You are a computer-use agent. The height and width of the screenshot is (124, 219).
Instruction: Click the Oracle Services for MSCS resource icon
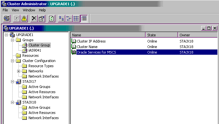point(73,52)
